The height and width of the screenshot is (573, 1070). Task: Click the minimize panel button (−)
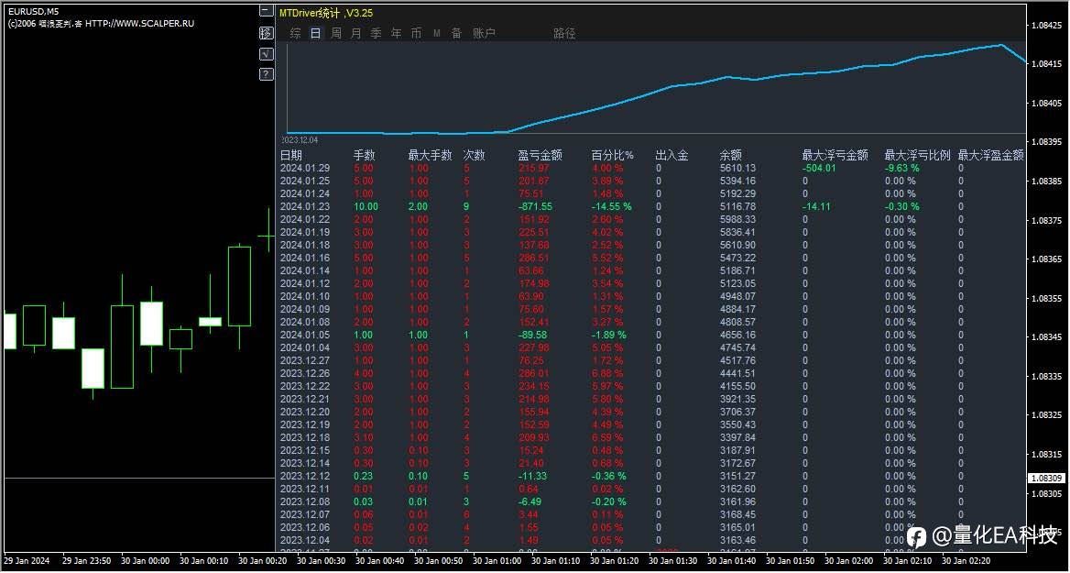click(x=267, y=11)
